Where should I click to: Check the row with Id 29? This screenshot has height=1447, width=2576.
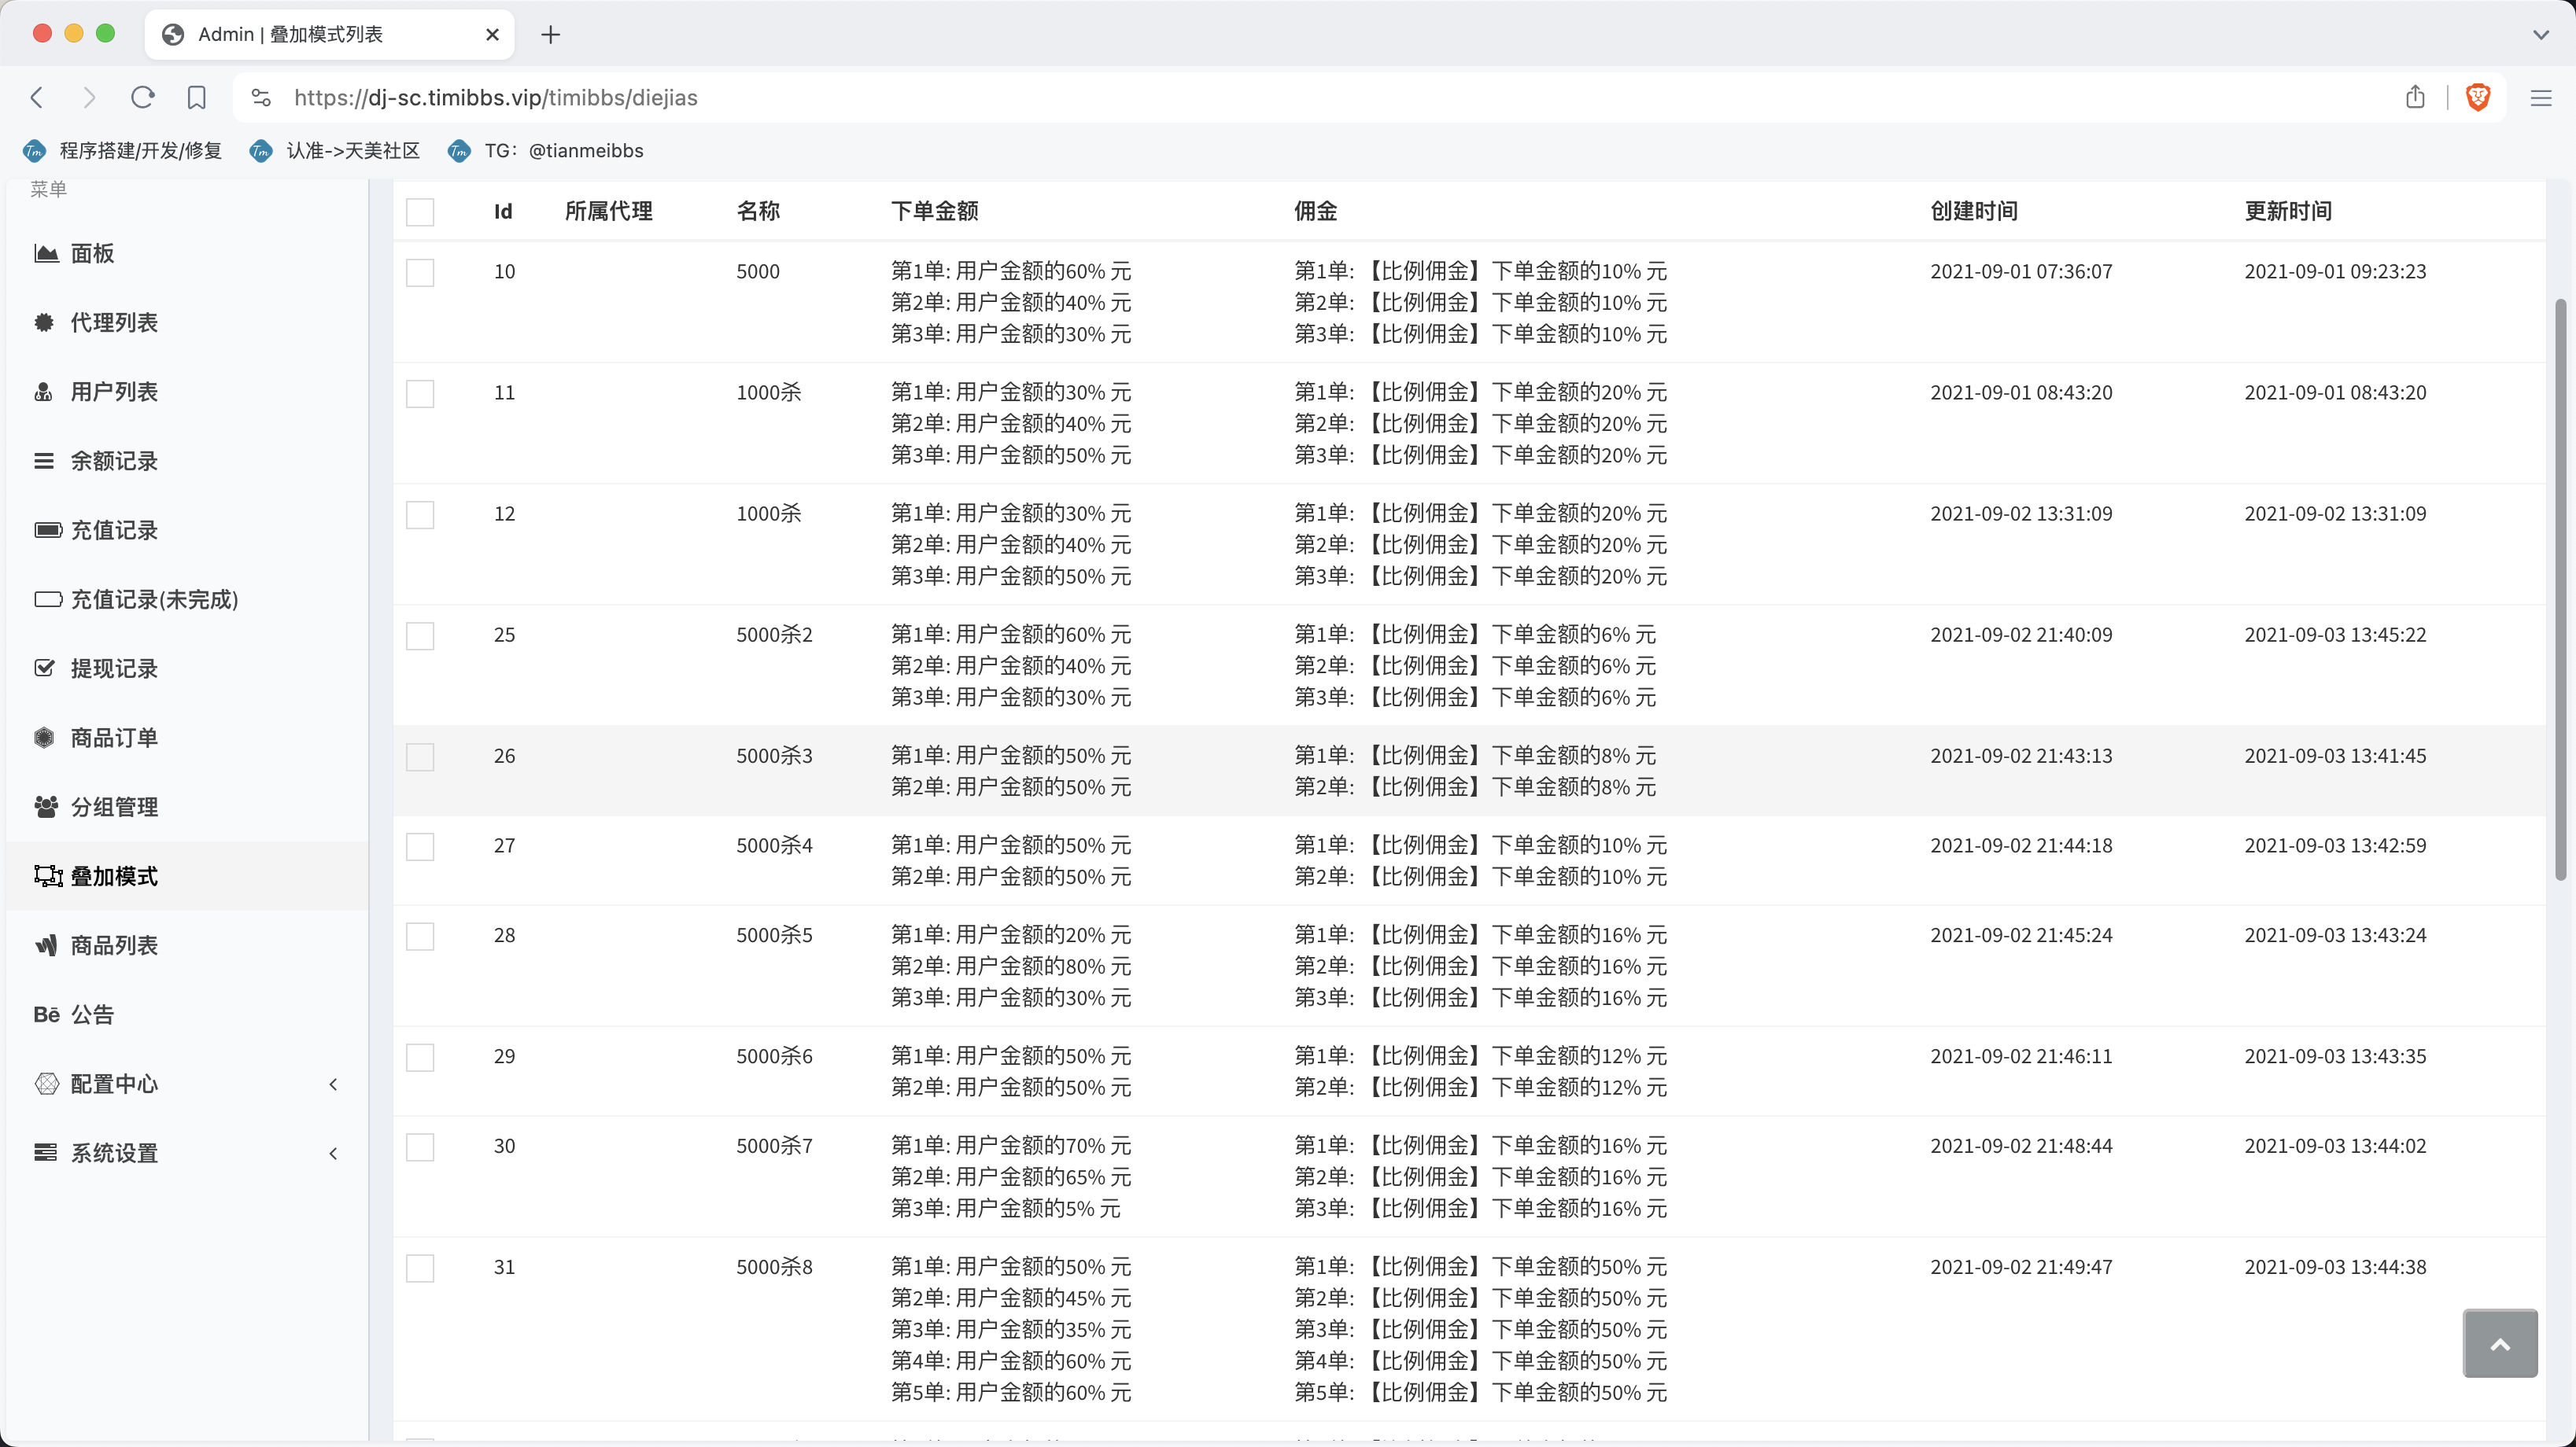coord(420,1057)
